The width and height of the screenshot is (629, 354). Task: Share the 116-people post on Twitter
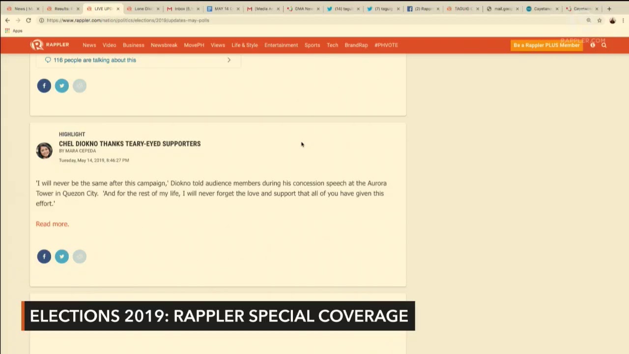tap(61, 86)
